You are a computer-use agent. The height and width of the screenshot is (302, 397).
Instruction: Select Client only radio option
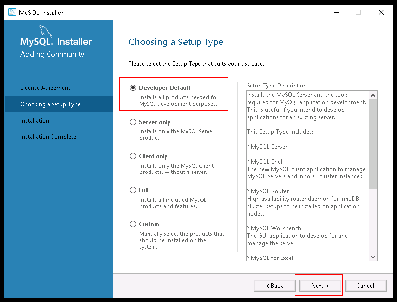133,156
